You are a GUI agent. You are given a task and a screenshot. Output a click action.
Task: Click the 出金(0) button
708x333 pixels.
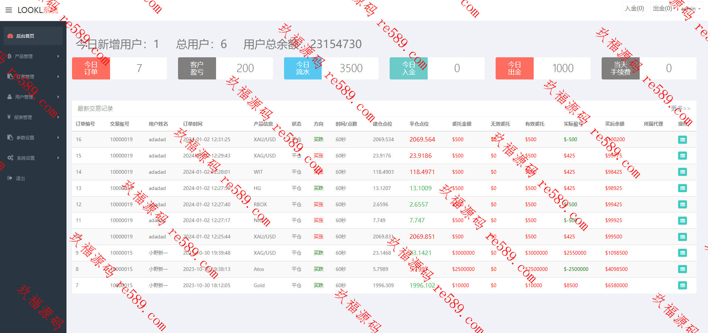[x=663, y=9]
